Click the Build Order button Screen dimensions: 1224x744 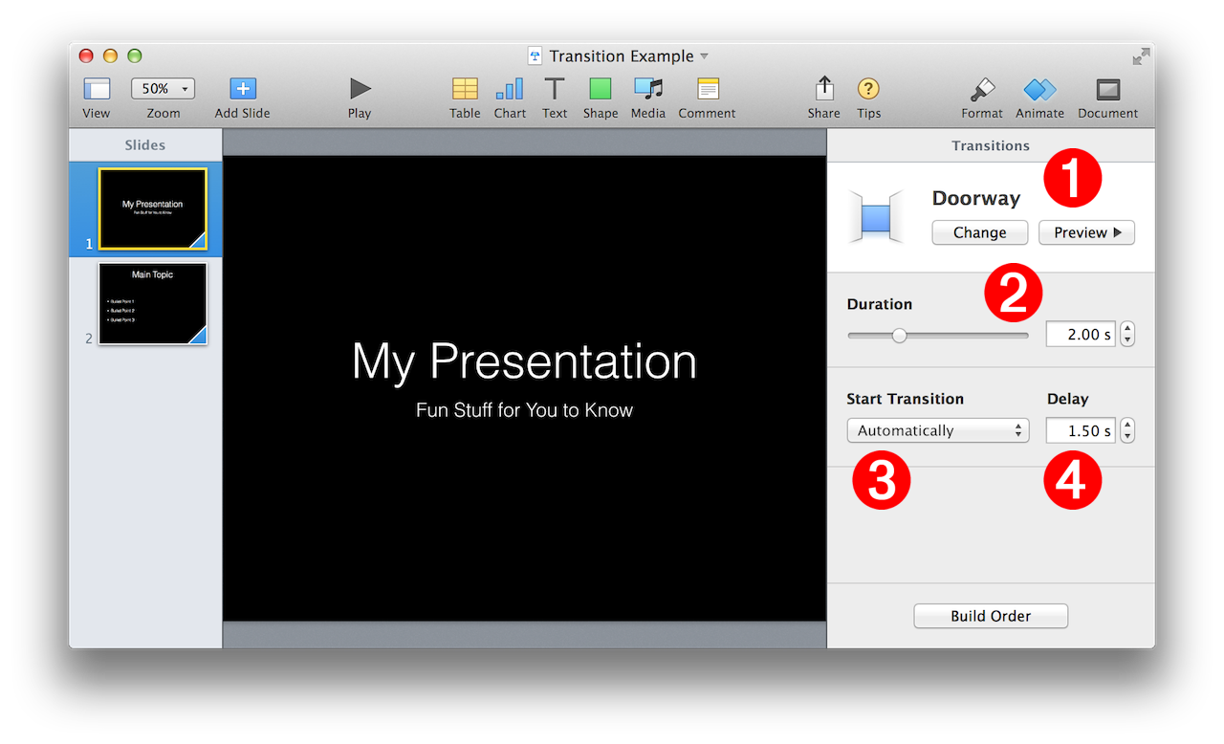click(x=991, y=616)
